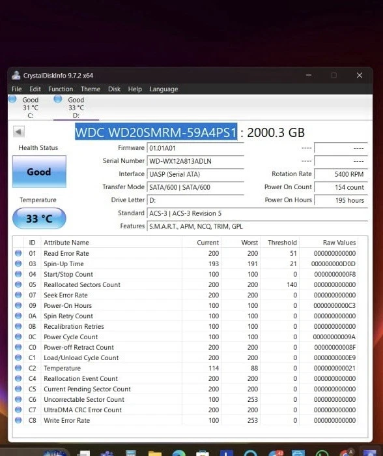Viewport: 383px width, 456px height.
Task: Click the Interface field UASP (Serial ATA)
Action: tap(195, 174)
